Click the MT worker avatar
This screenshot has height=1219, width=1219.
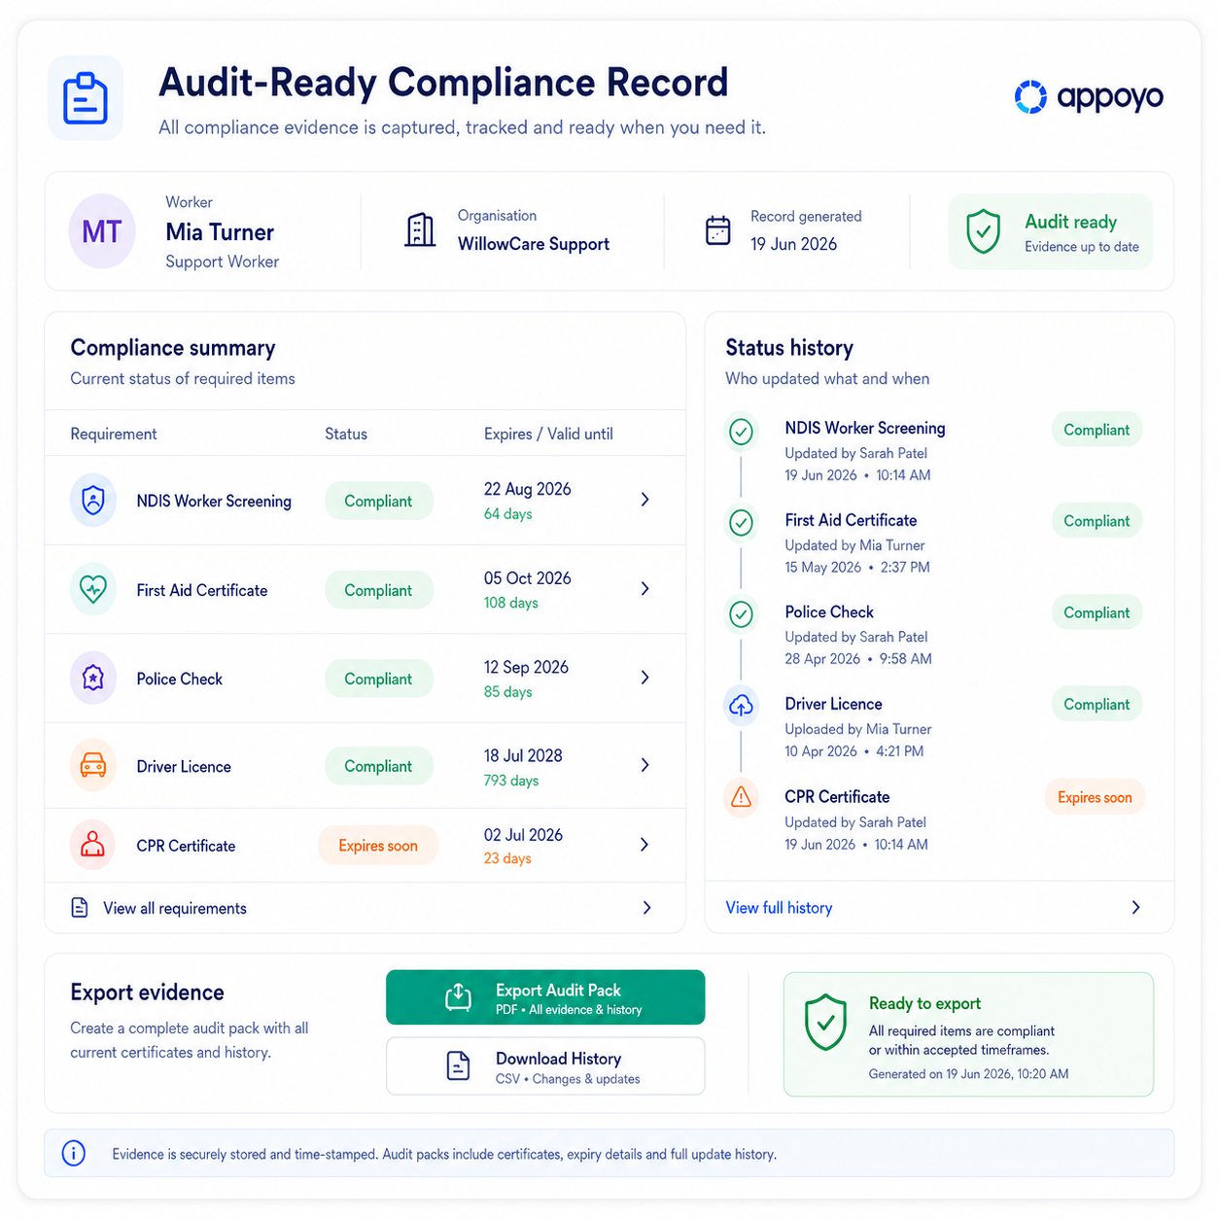(x=102, y=231)
